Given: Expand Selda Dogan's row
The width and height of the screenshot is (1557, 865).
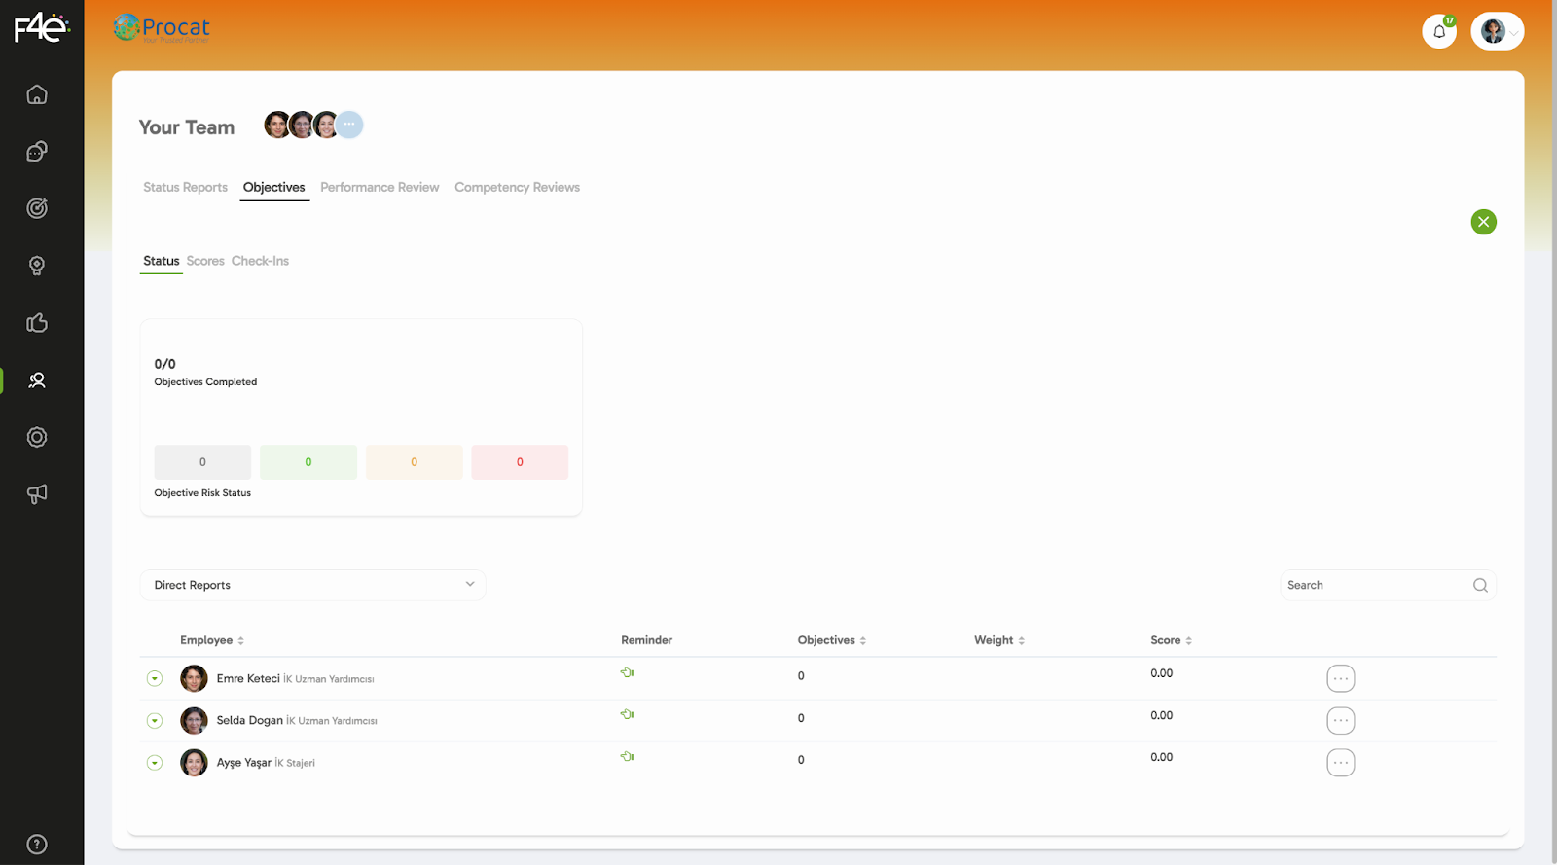Looking at the screenshot, I should [x=155, y=721].
